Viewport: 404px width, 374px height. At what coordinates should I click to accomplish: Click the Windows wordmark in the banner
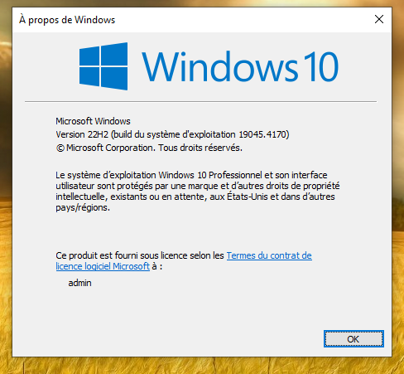220,67
